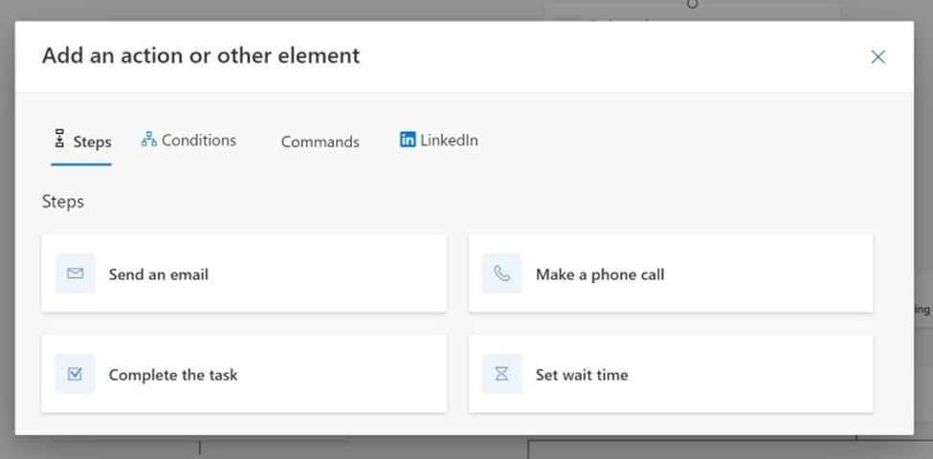Switch to the Commands tab
The height and width of the screenshot is (459, 933).
320,142
